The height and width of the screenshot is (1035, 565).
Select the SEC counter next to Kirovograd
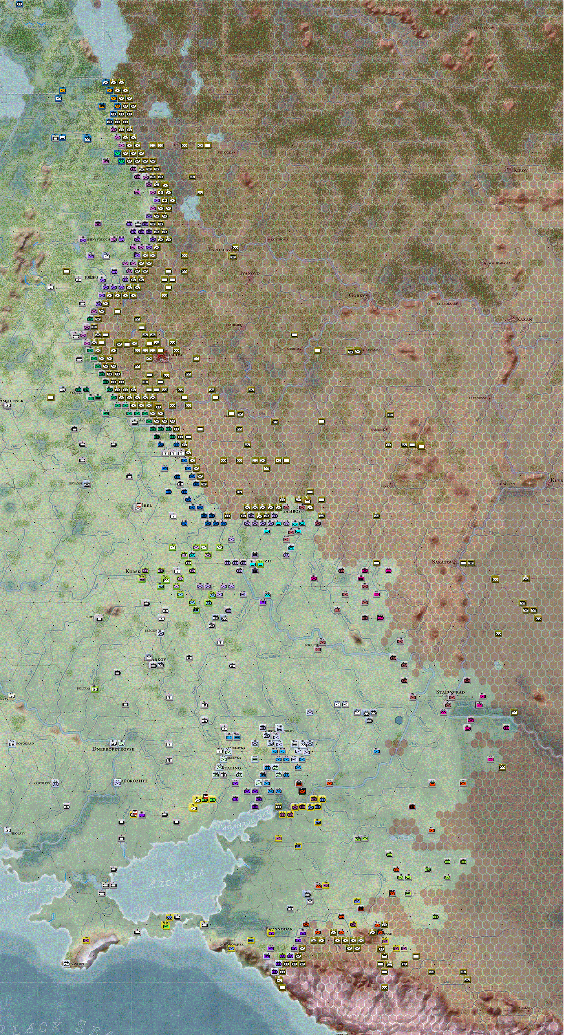pos(12,744)
